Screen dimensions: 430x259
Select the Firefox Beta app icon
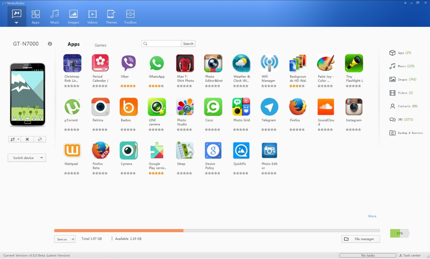coord(100,150)
